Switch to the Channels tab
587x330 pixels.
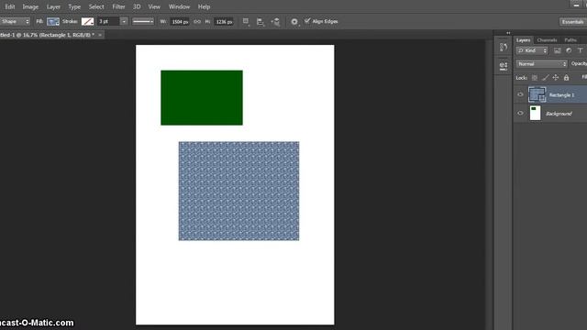pyautogui.click(x=547, y=40)
